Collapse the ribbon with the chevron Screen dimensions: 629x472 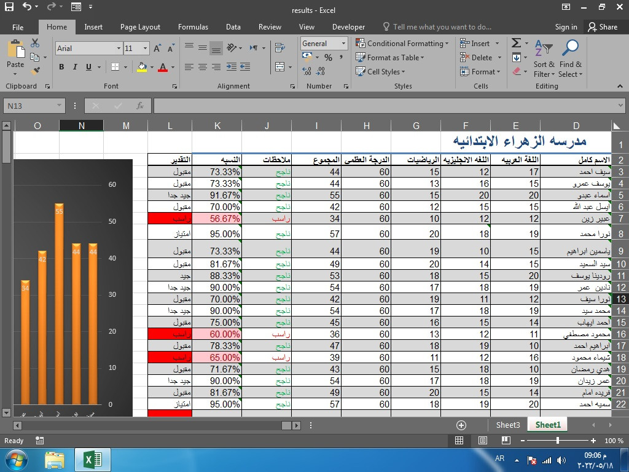[620, 86]
